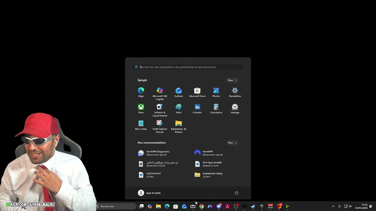Open Bloc-notes notepad app

tap(141, 125)
